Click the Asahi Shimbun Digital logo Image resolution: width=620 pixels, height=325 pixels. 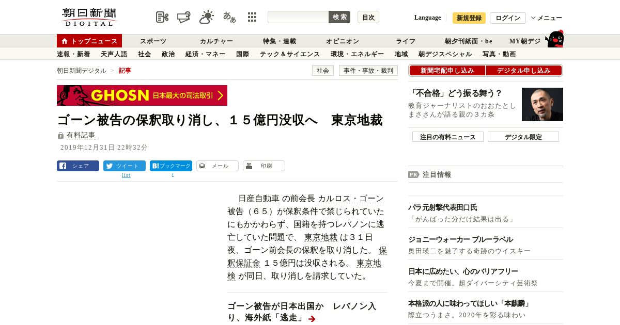click(89, 17)
